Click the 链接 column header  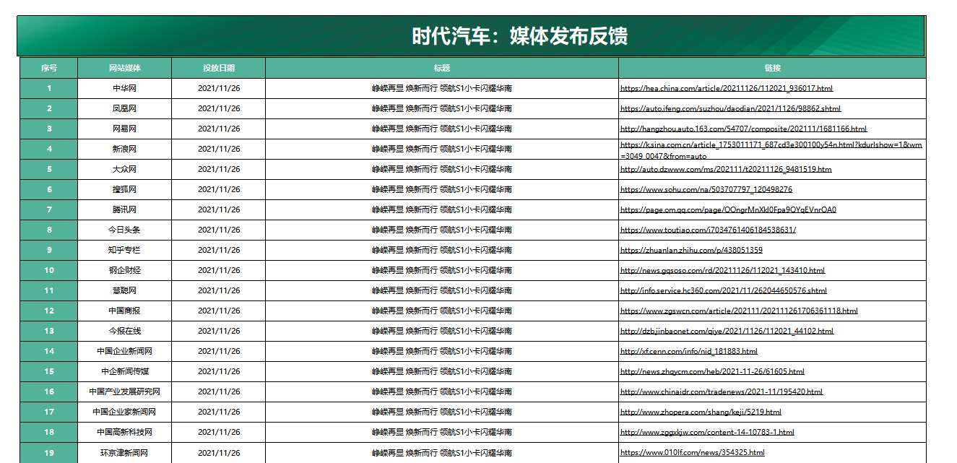[772, 68]
